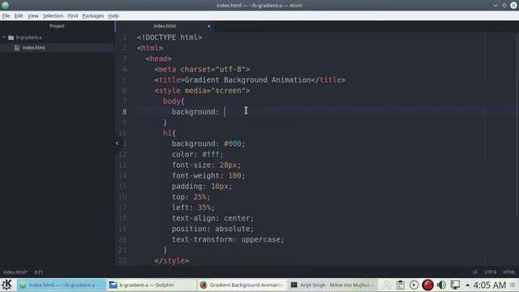Click the folder icon beside b-gradient-a

[x=11, y=37]
